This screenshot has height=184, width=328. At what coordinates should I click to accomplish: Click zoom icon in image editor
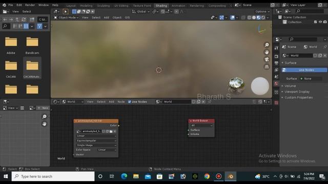[x=45, y=117]
